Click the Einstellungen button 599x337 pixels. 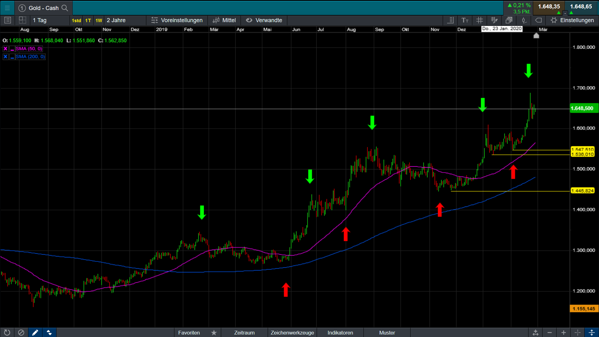572,20
